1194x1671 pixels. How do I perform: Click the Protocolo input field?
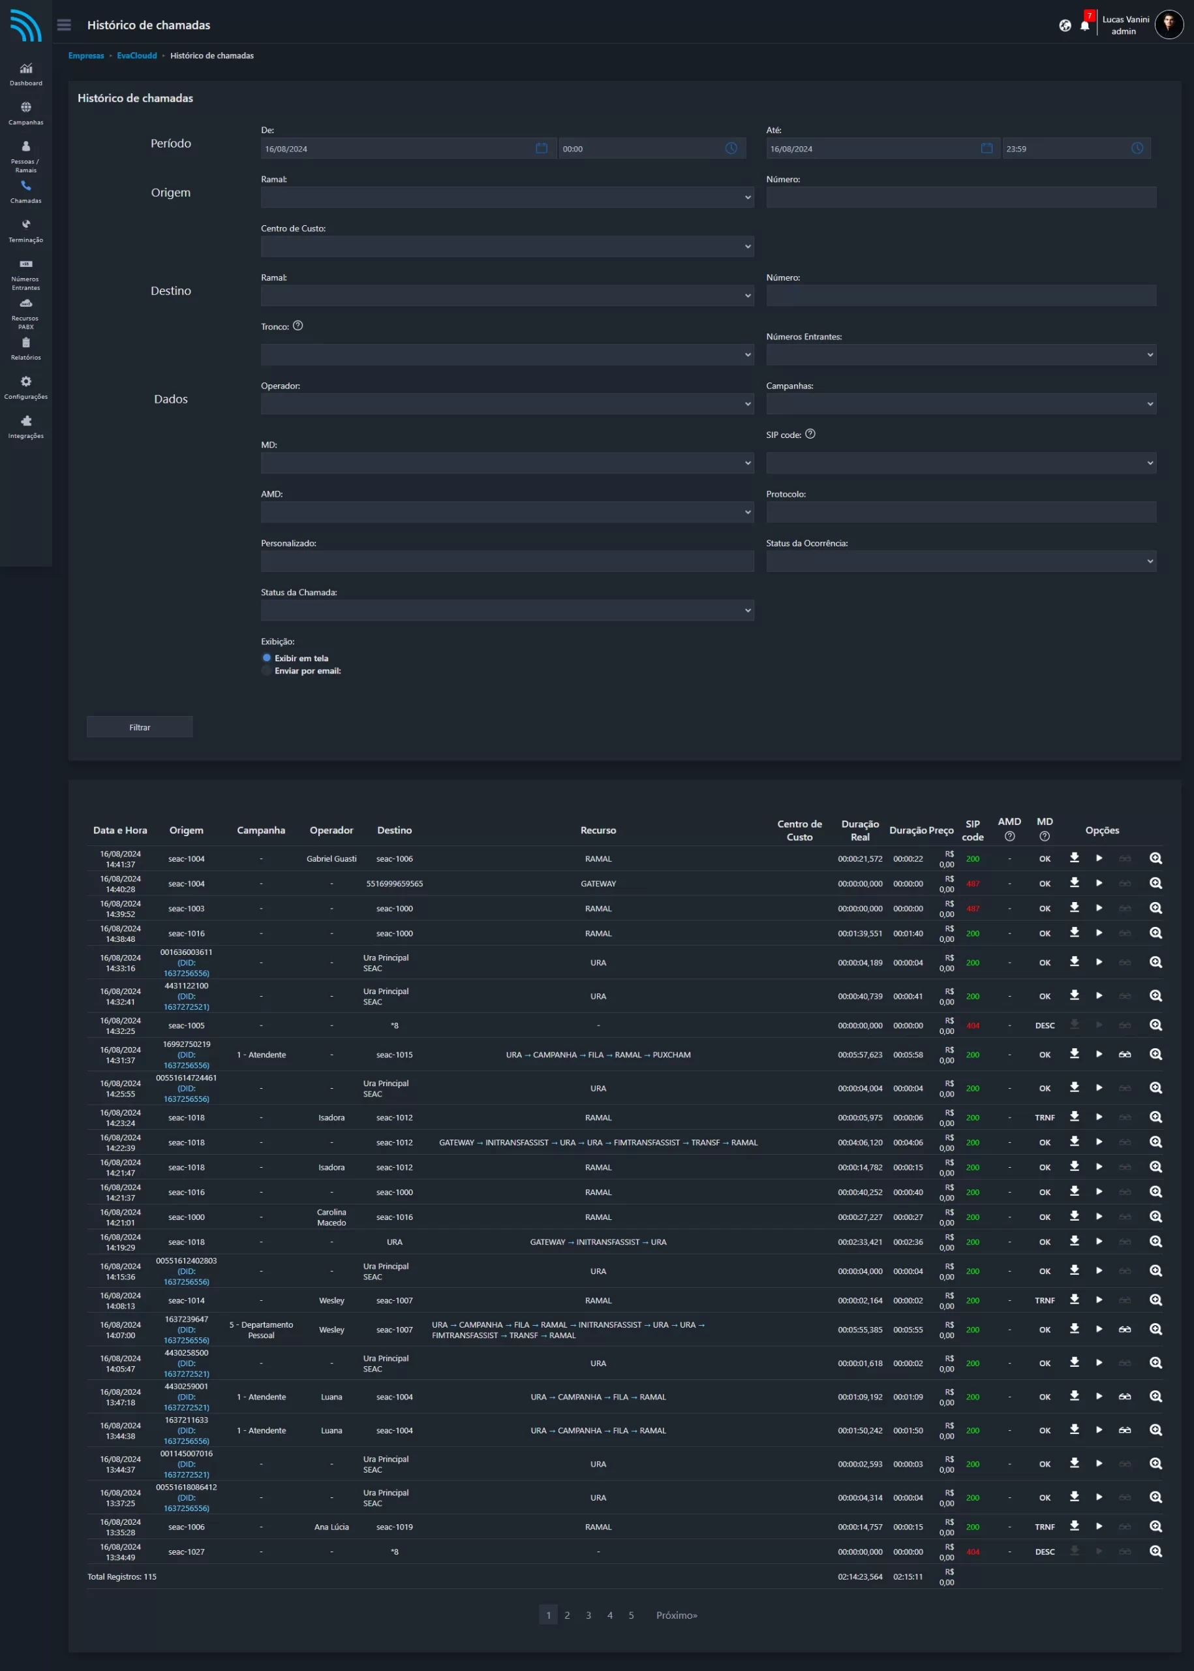[960, 512]
